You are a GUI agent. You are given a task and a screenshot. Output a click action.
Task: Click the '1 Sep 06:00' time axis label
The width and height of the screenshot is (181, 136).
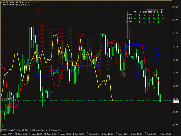pyautogui.click(x=93, y=134)
